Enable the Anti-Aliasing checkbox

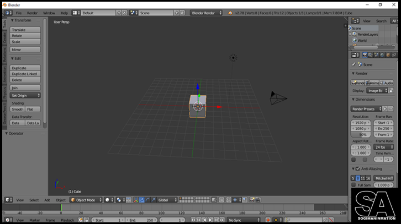pos(357,169)
